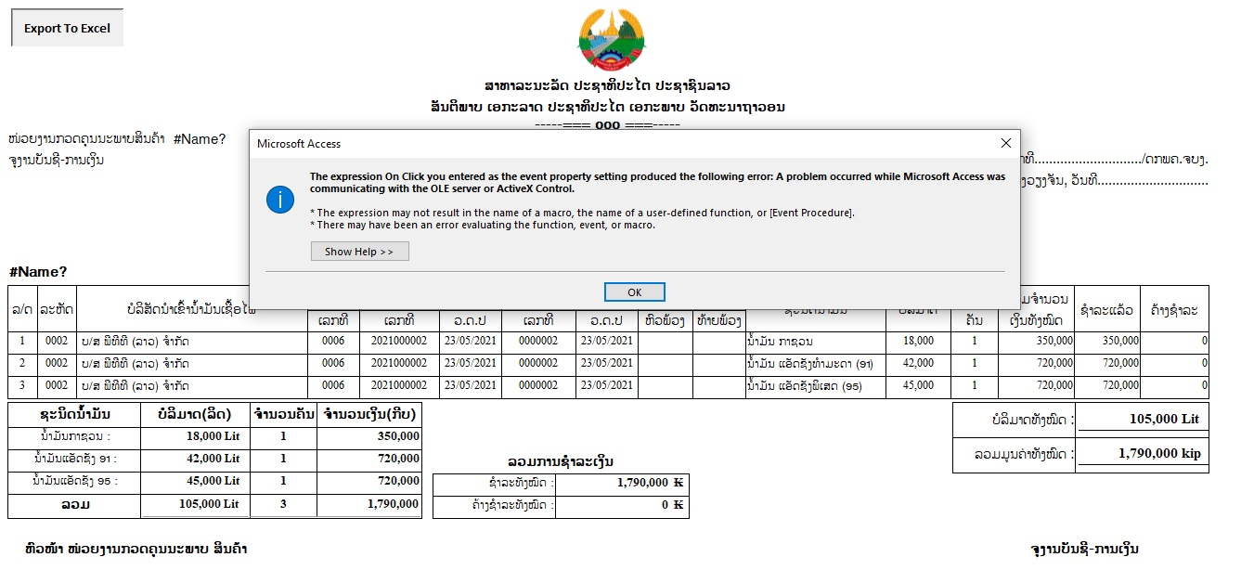Click the ລວມມູນຄ່າທັງໝົດ : label
This screenshot has height=583, width=1241.
pos(1025,454)
